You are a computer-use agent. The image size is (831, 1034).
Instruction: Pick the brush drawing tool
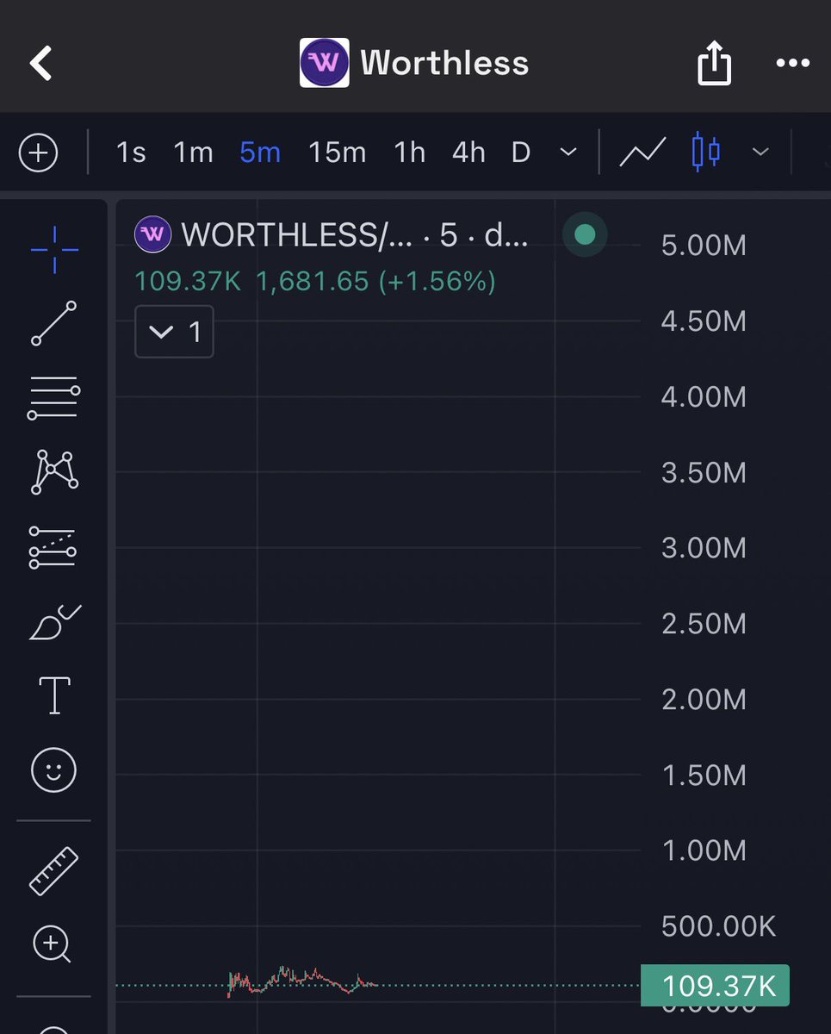pos(54,622)
